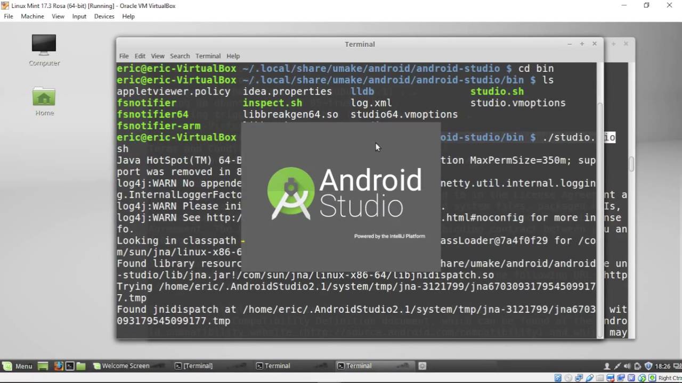The height and width of the screenshot is (383, 682).
Task: Click the Right Ctrl host key indicator
Action: pos(670,378)
